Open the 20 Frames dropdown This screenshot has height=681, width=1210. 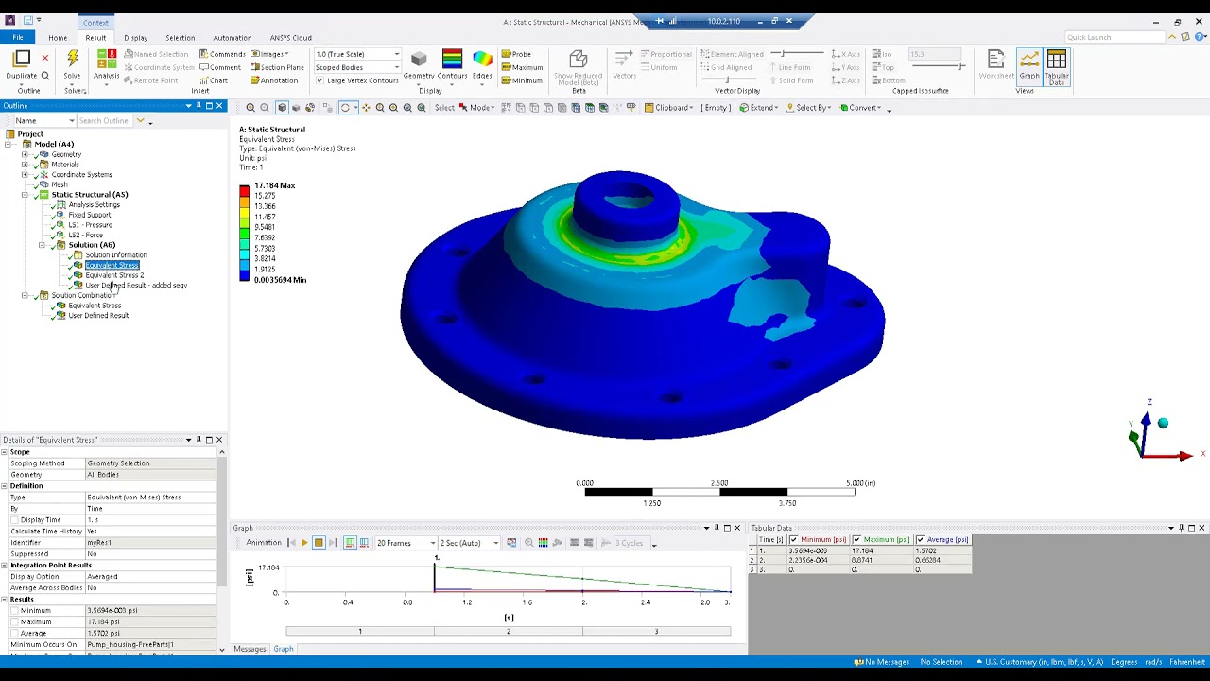(x=406, y=543)
